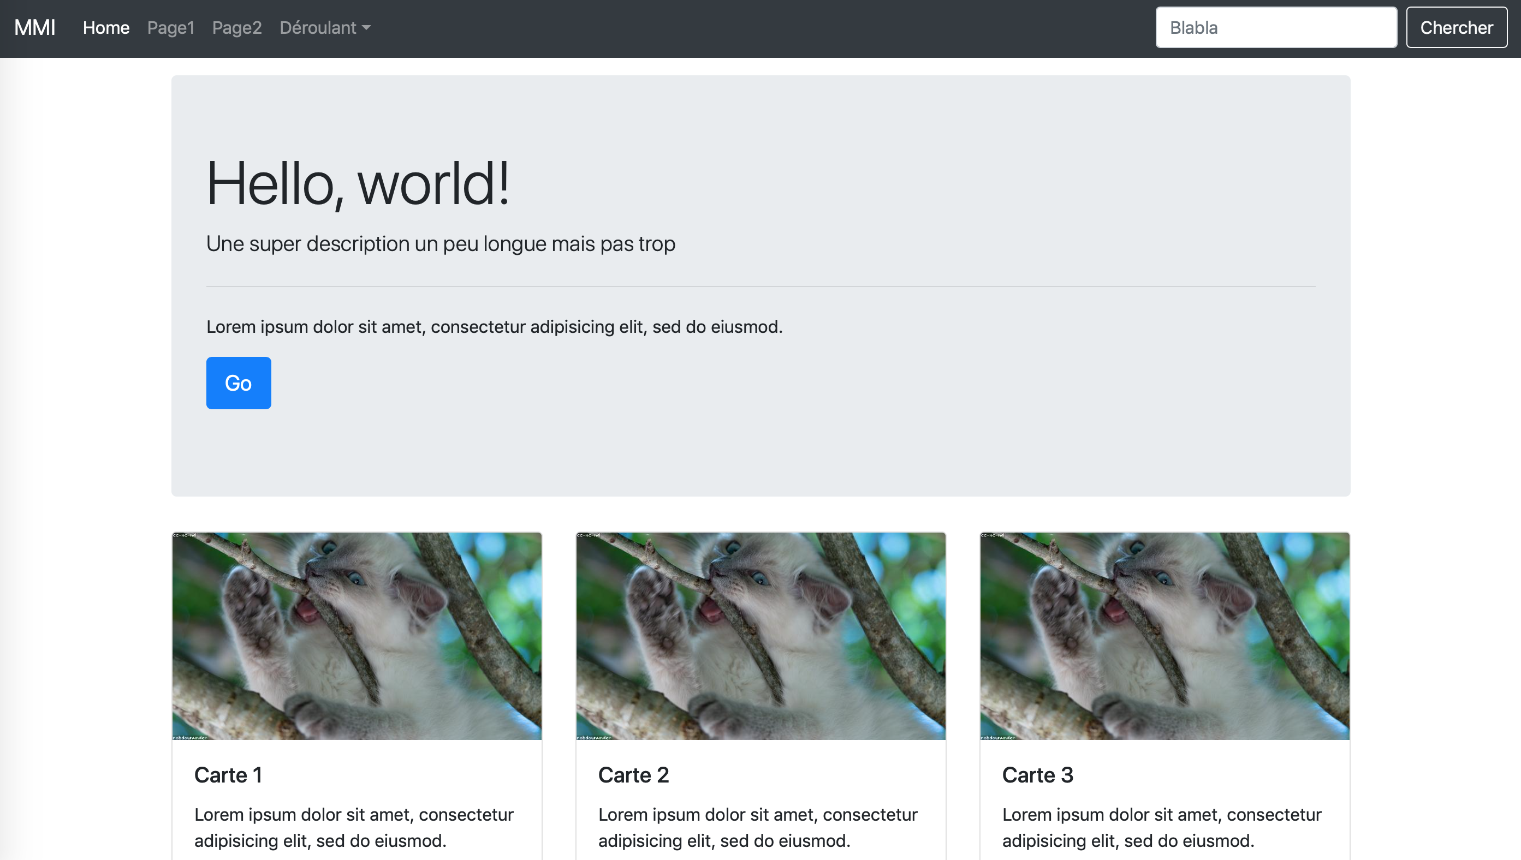Click the MMI brand logo
This screenshot has width=1521, height=860.
(x=35, y=28)
